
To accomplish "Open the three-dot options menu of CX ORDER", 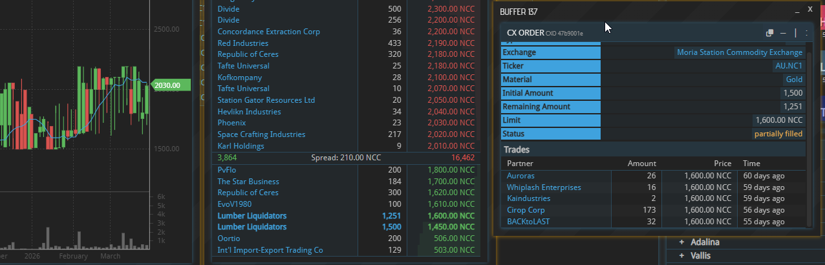I will tap(806, 33).
